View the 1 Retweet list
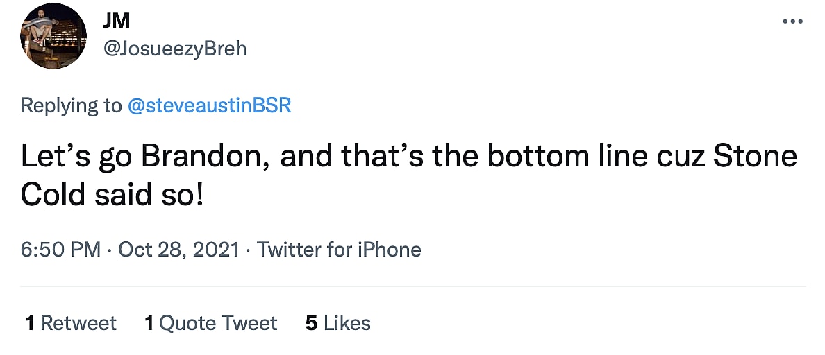The width and height of the screenshot is (825, 355). [71, 323]
